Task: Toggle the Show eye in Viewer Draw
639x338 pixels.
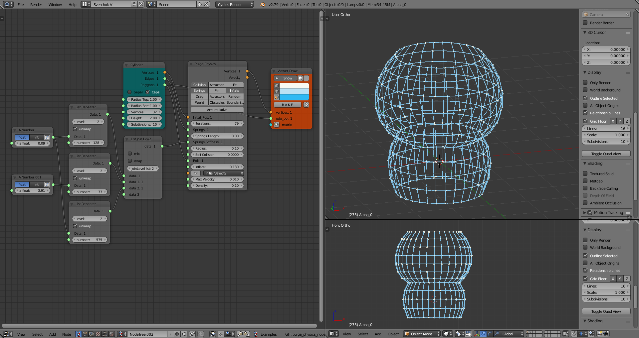Action: click(x=277, y=78)
